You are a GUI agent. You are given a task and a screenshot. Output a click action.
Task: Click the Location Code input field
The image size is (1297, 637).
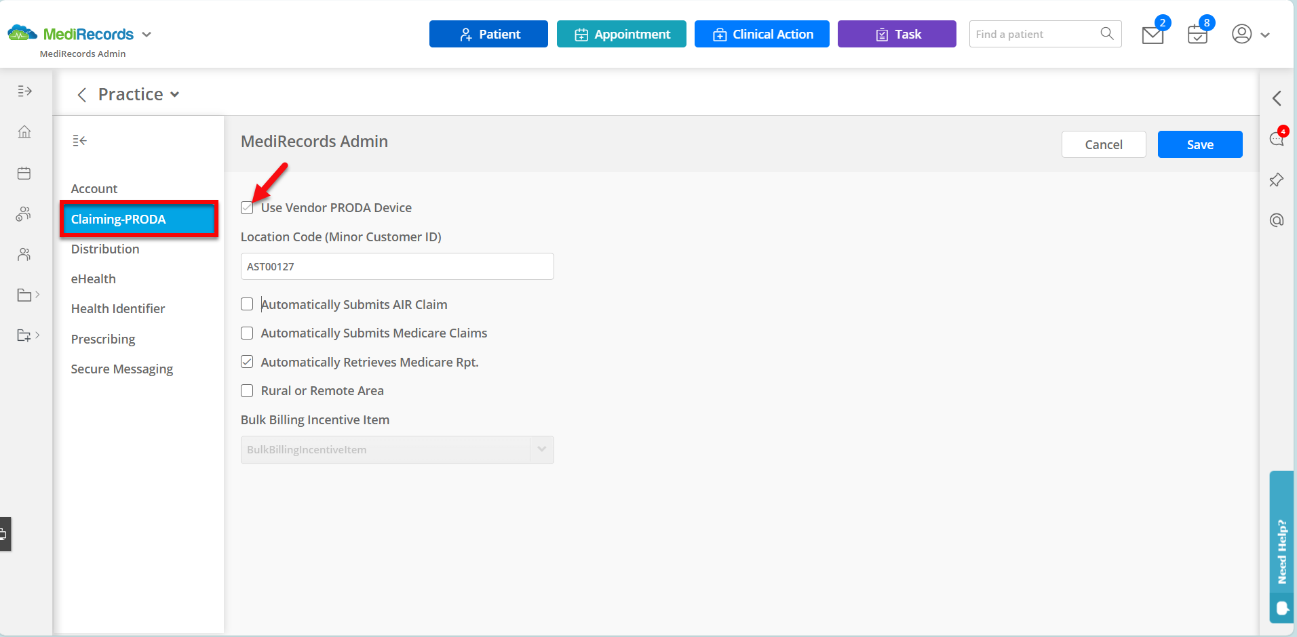(x=397, y=266)
